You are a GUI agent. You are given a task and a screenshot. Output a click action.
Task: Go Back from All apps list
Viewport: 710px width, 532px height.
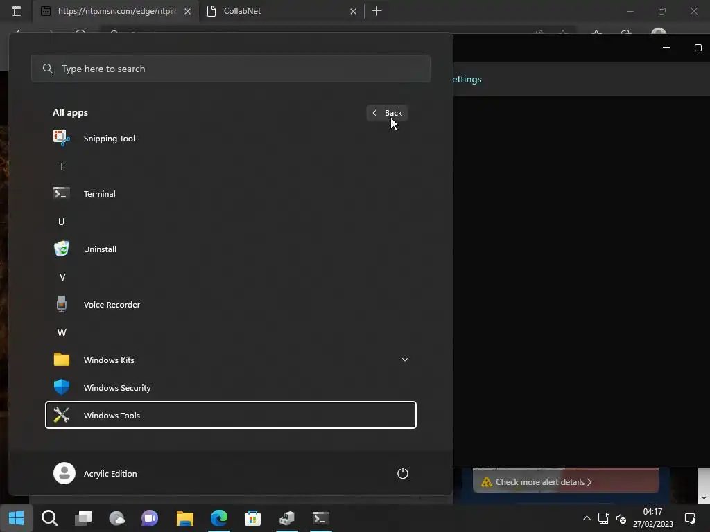point(387,113)
